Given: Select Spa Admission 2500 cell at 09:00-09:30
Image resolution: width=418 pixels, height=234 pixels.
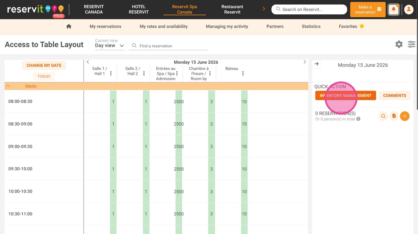Looking at the screenshot, I should 179,147.
